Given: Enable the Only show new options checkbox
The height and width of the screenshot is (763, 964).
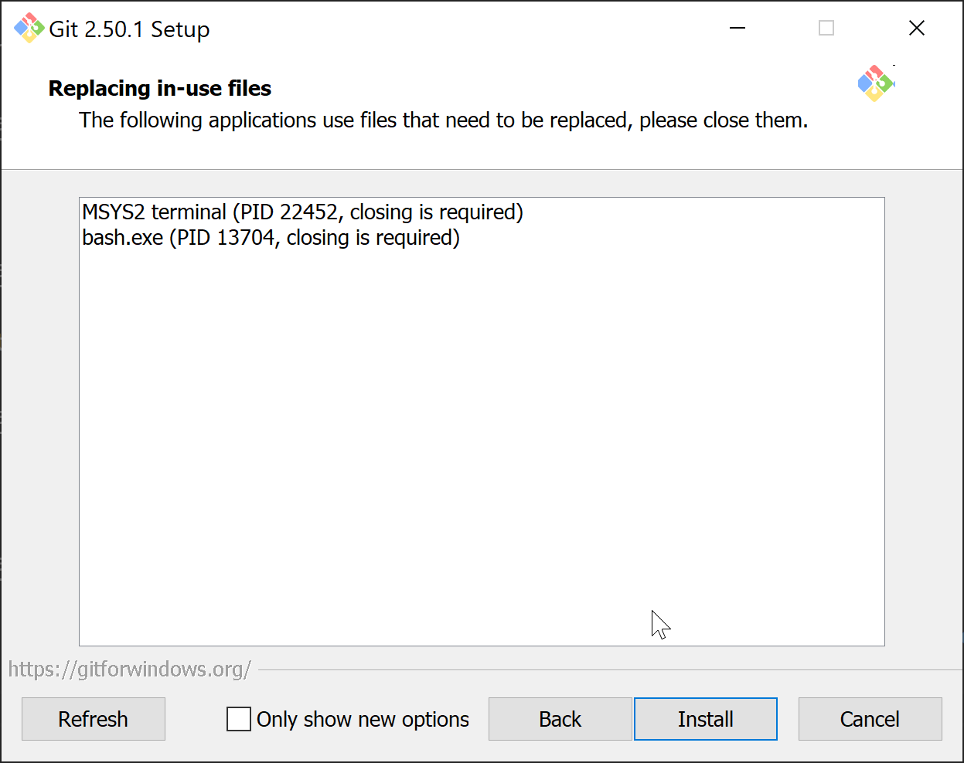Looking at the screenshot, I should point(238,719).
